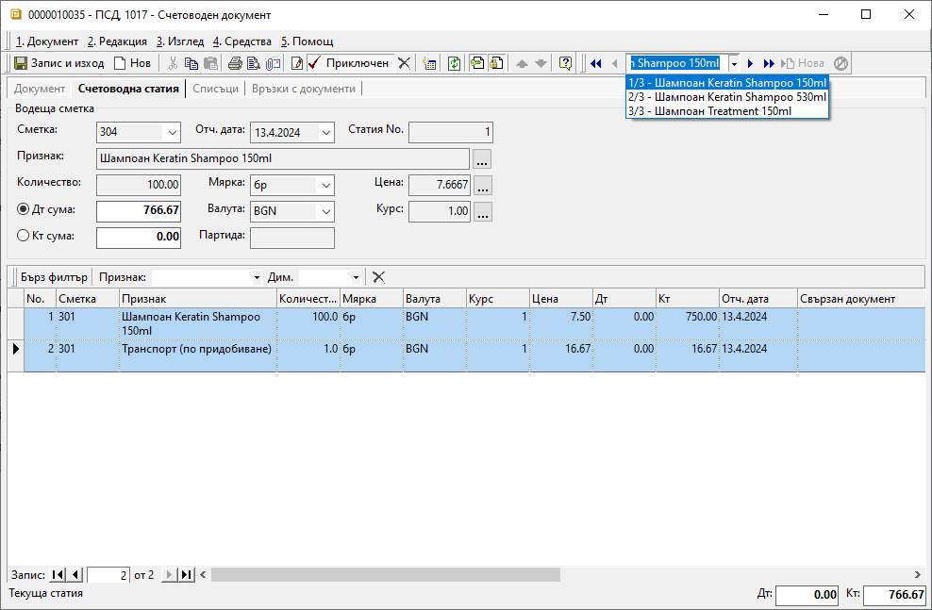Click the horizontal scrollbar under the grid
The image size is (932, 610).
[x=387, y=574]
